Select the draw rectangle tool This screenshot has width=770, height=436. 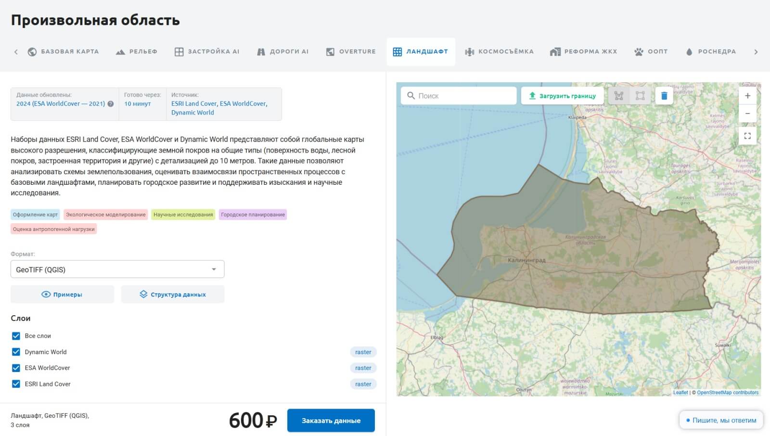coord(640,96)
